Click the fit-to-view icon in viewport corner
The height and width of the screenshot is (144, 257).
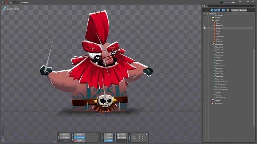point(3,141)
